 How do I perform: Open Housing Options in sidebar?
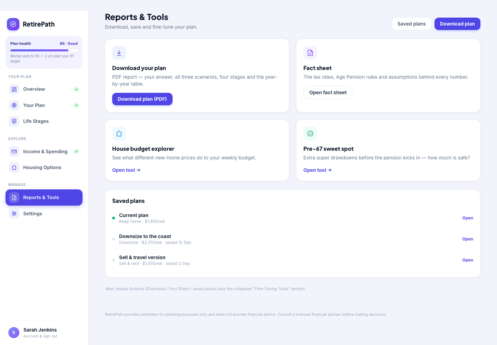44,167
